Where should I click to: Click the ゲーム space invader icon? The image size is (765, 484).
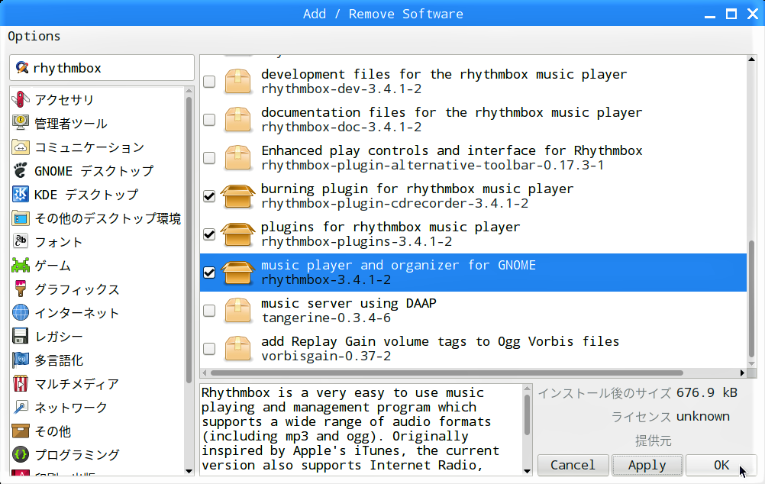(x=21, y=266)
